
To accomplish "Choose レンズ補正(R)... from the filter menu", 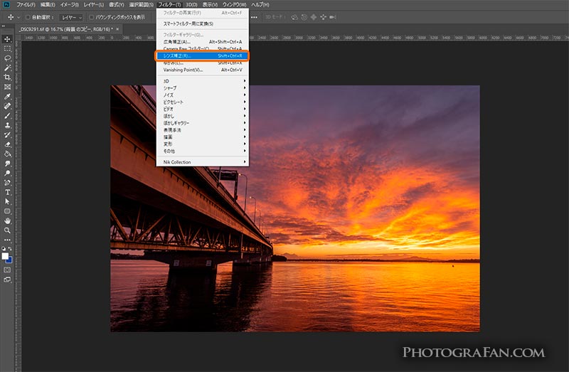I will point(203,56).
